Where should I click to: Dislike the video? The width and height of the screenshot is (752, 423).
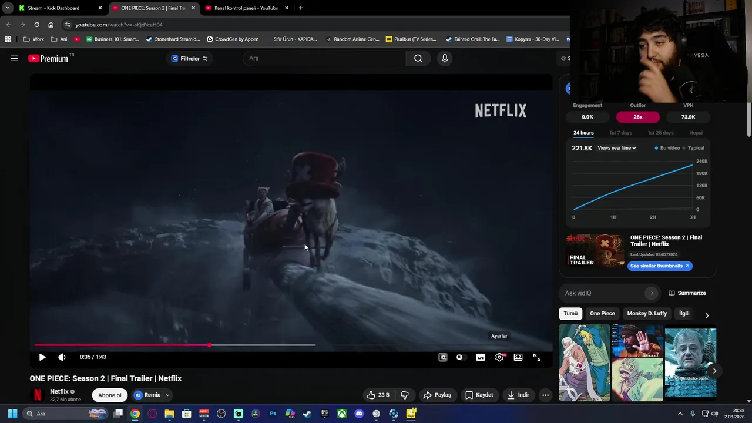point(405,395)
